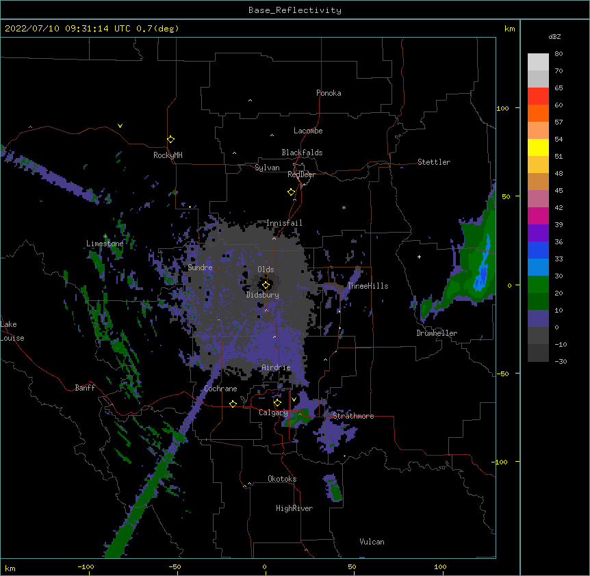The image size is (590, 576).
Task: Click the Strathmore town label
Action: coord(353,416)
